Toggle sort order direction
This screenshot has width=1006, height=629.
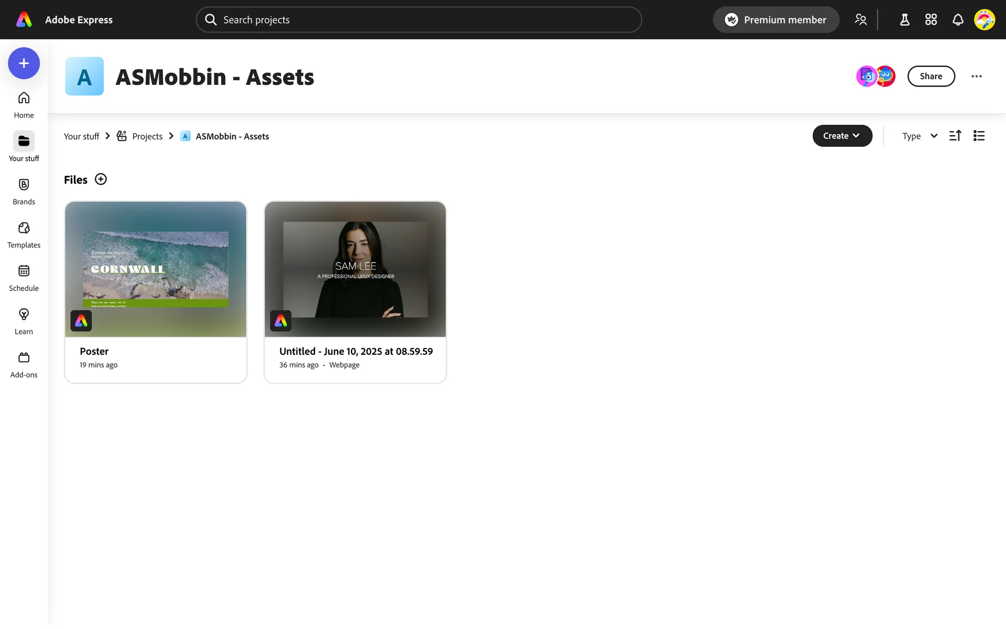point(955,136)
